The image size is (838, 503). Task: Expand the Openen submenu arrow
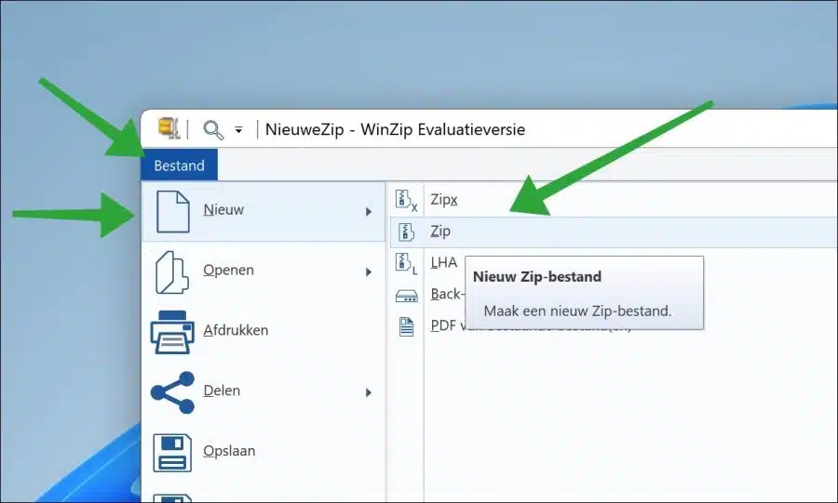coord(368,272)
